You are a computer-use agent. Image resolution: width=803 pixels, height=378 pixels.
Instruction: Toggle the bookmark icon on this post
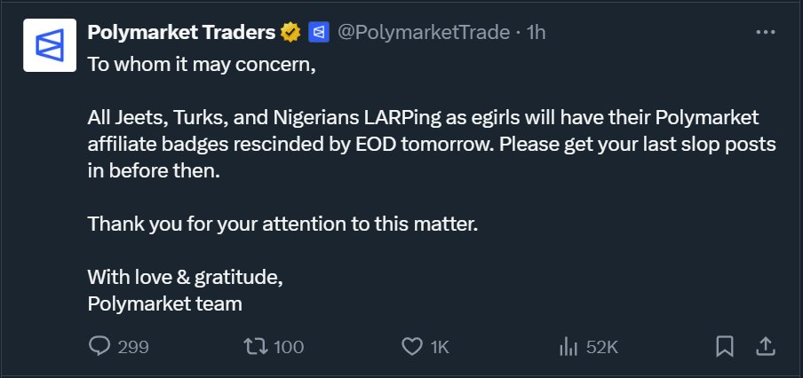(x=726, y=347)
